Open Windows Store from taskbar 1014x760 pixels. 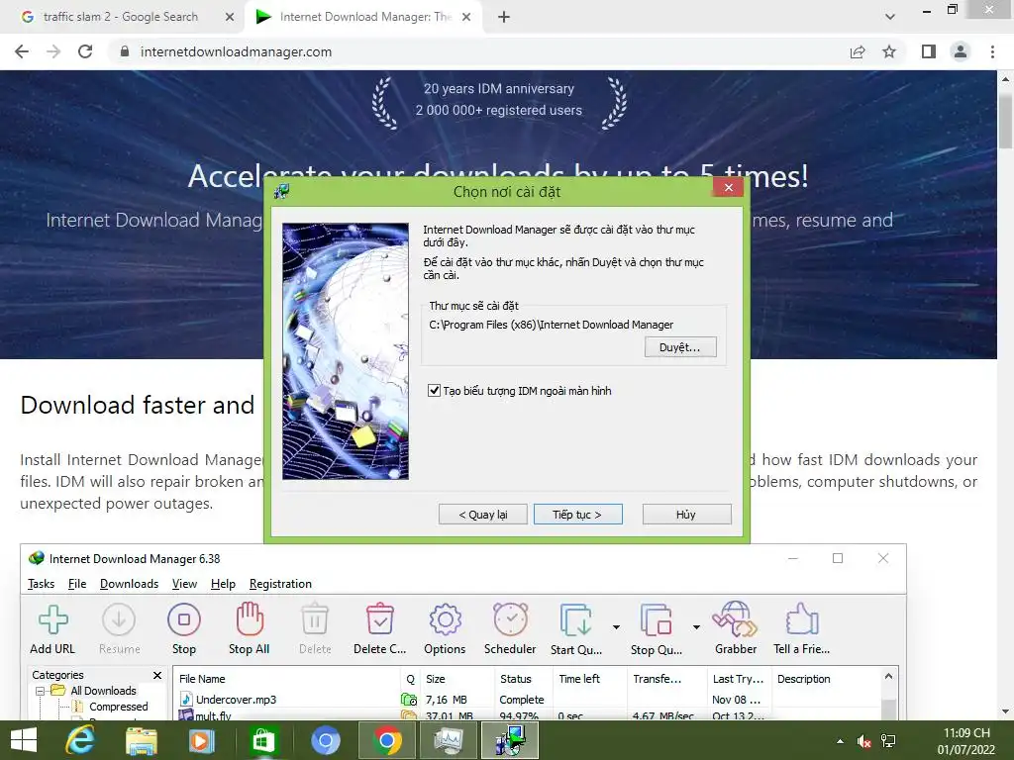(262, 740)
